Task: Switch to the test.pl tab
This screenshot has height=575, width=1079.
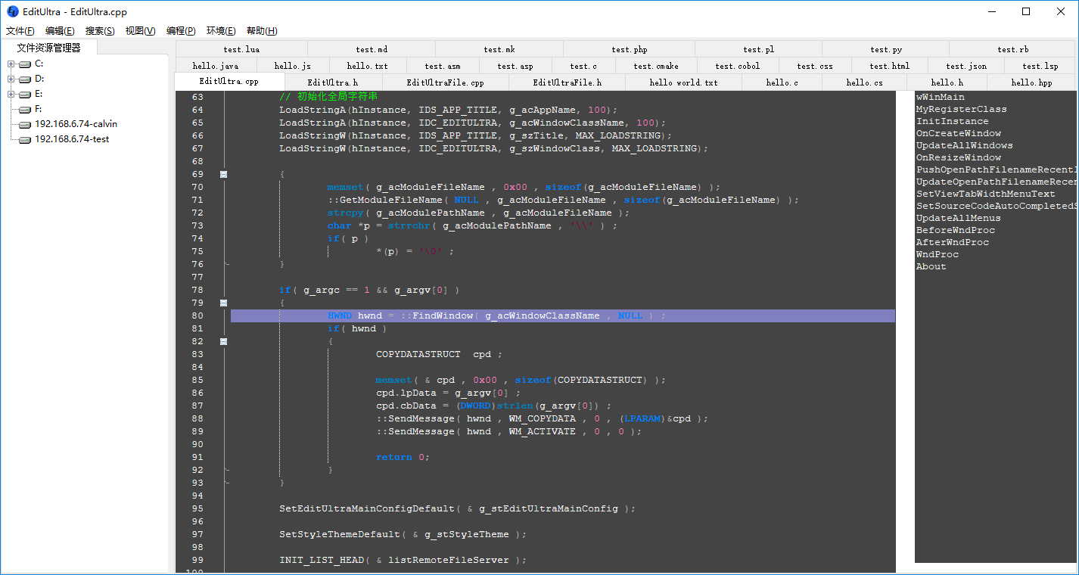Action: point(758,49)
